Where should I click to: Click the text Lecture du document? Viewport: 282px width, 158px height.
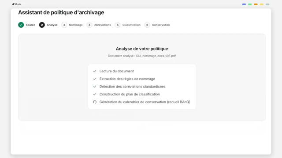116,71
